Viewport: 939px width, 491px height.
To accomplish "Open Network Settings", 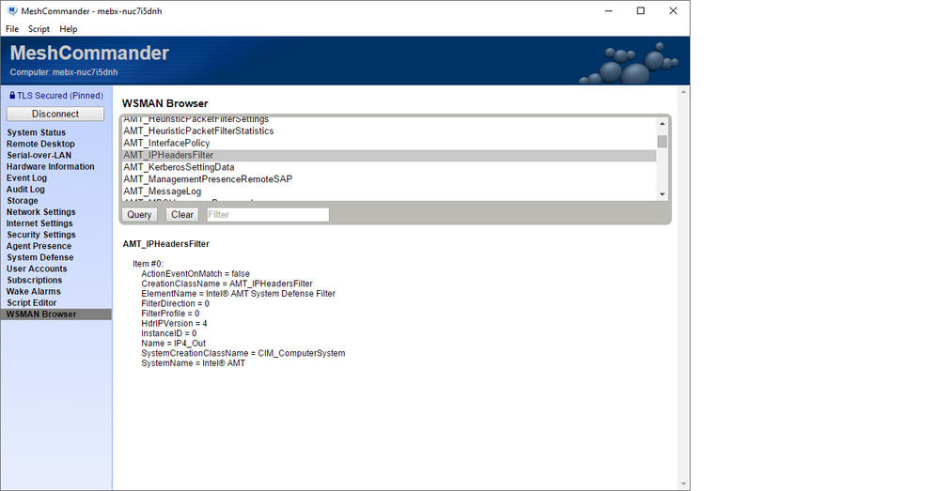I will tap(40, 212).
